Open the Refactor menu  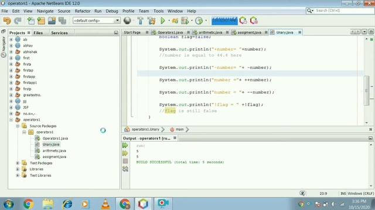[83, 11]
